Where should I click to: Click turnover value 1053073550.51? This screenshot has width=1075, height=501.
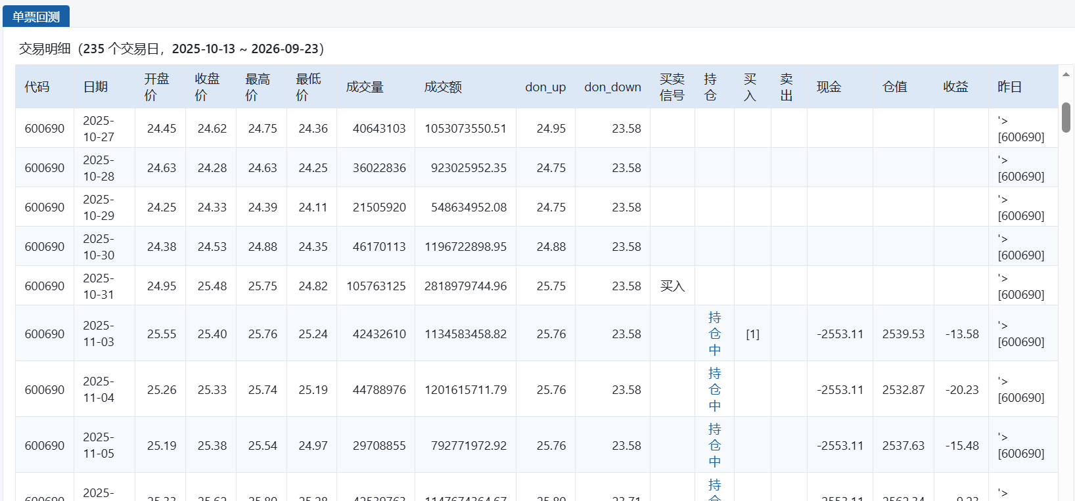465,129
